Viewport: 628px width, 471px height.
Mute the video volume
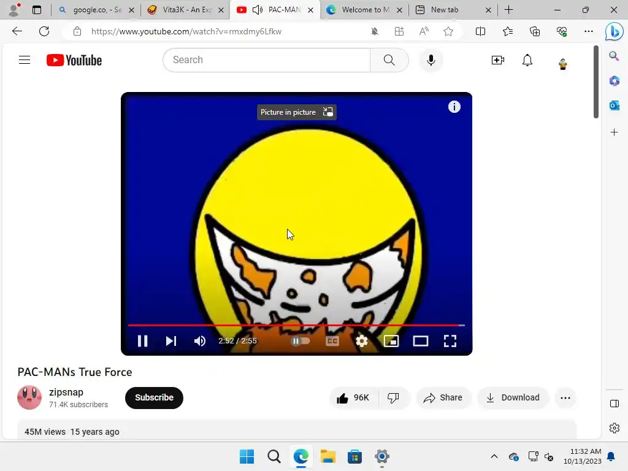[x=199, y=341]
